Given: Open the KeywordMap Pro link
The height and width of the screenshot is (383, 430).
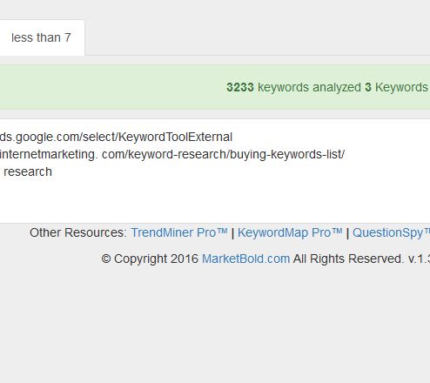Looking at the screenshot, I should [x=290, y=232].
